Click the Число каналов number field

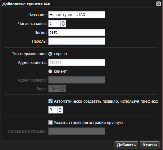(x=54, y=23)
